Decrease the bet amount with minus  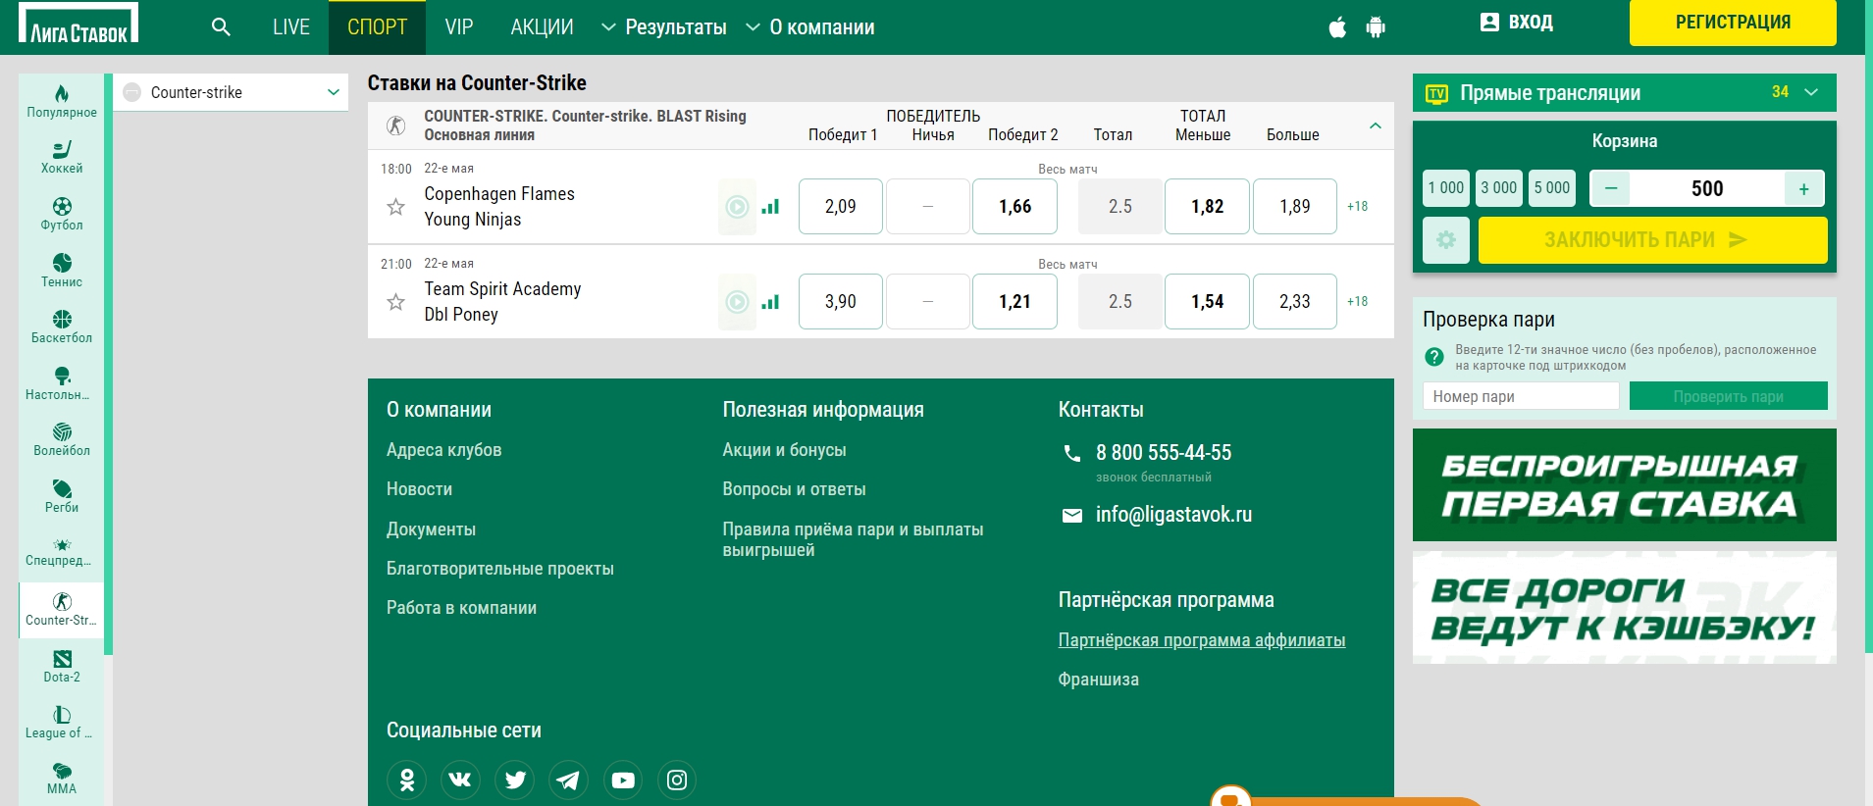1611,188
